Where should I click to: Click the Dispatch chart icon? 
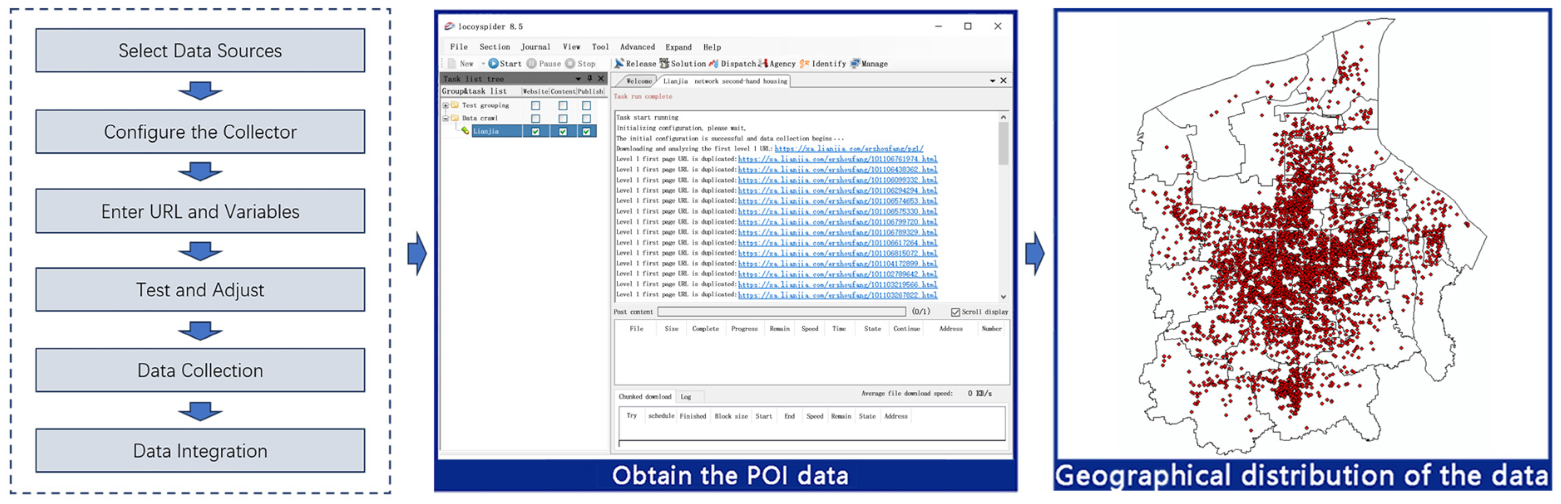point(713,64)
